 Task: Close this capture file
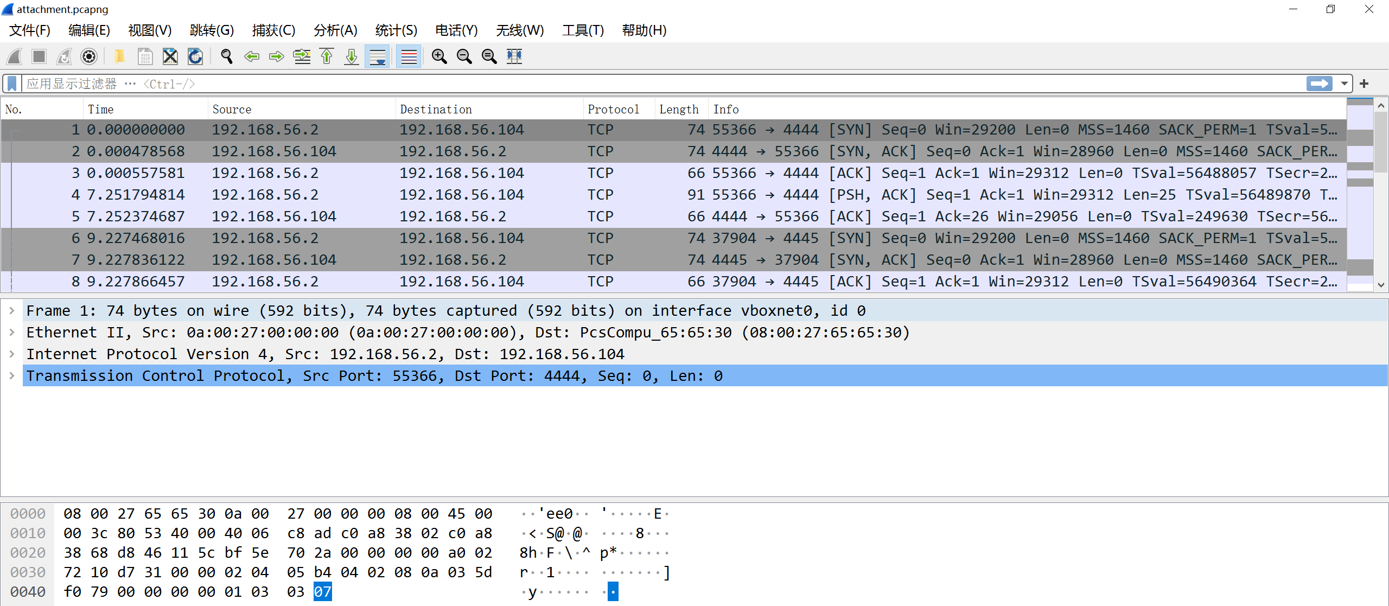pos(170,56)
